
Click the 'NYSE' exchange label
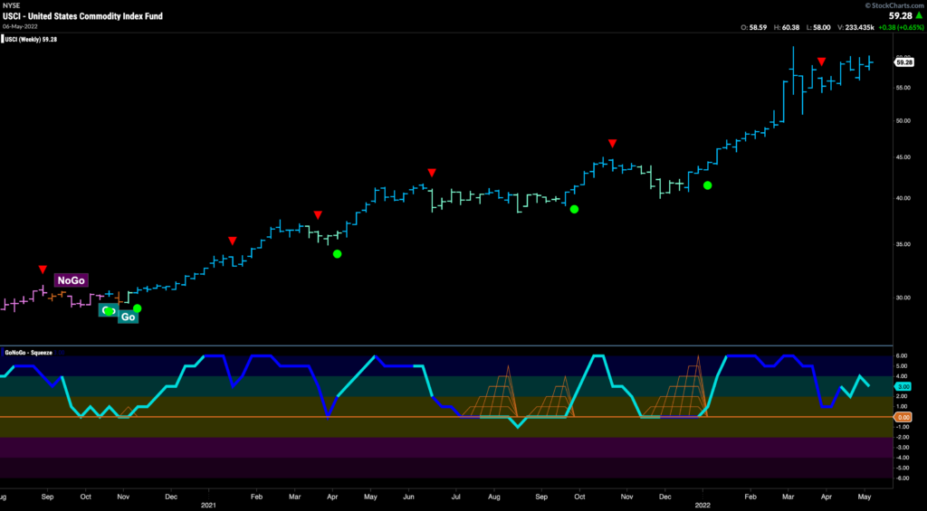click(x=10, y=5)
